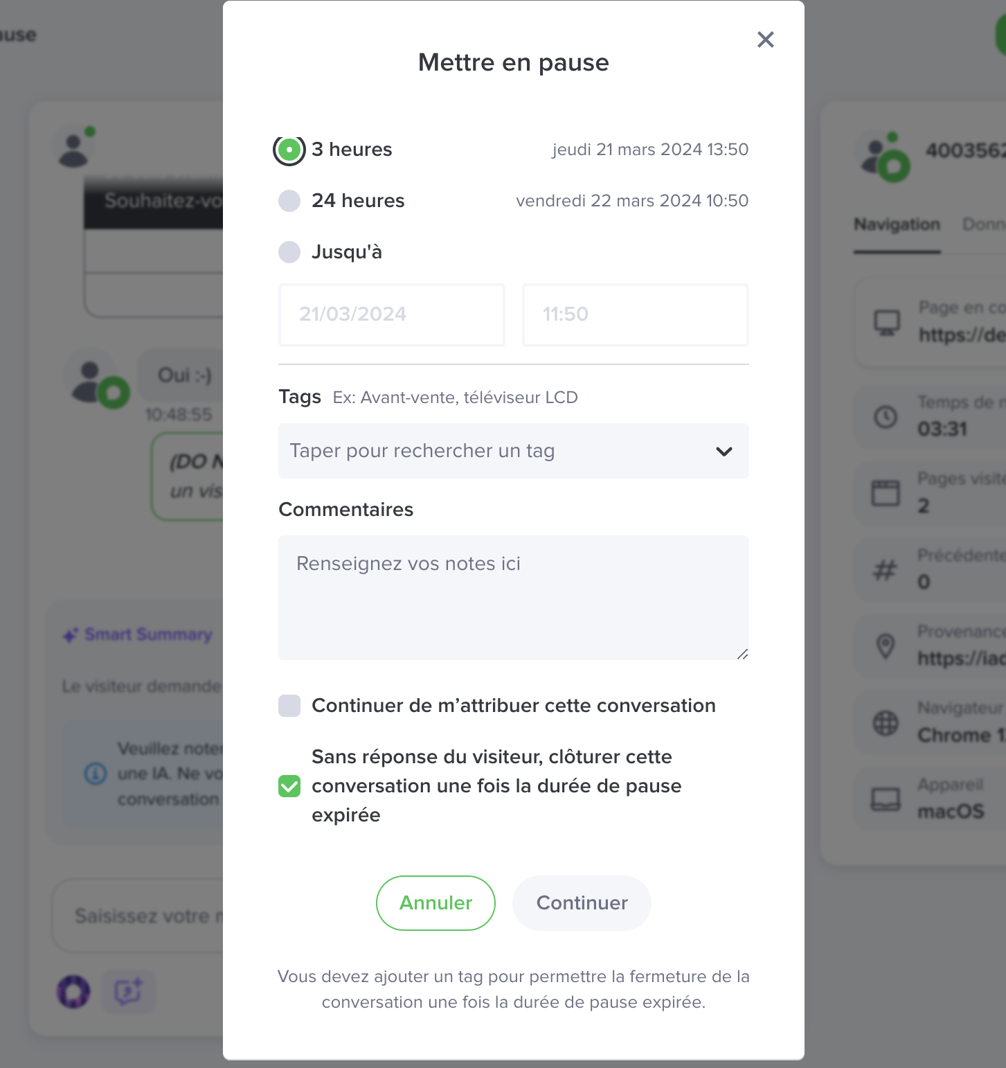The image size is (1006, 1068).
Task: Open the tag search dropdown
Action: pyautogui.click(x=498, y=451)
